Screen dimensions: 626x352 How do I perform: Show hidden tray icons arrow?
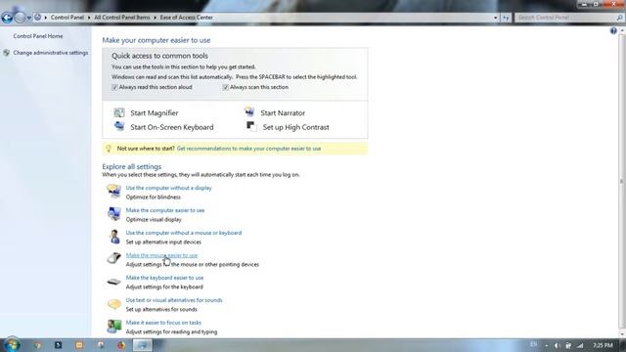click(546, 345)
